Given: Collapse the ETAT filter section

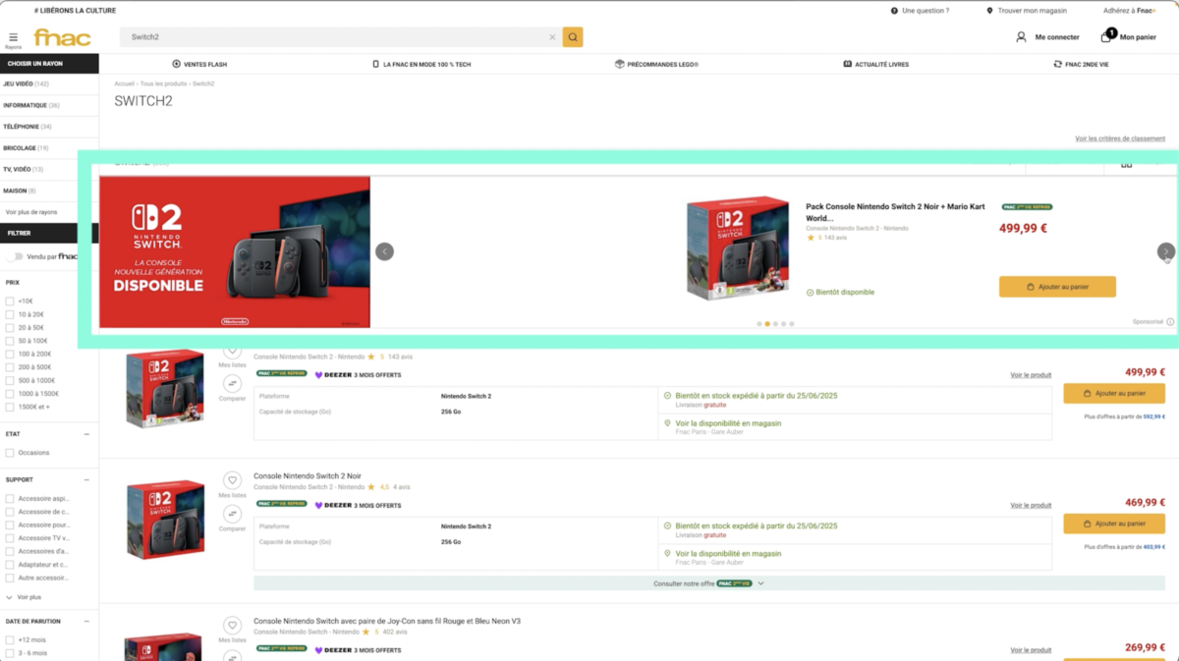Looking at the screenshot, I should click(x=86, y=434).
